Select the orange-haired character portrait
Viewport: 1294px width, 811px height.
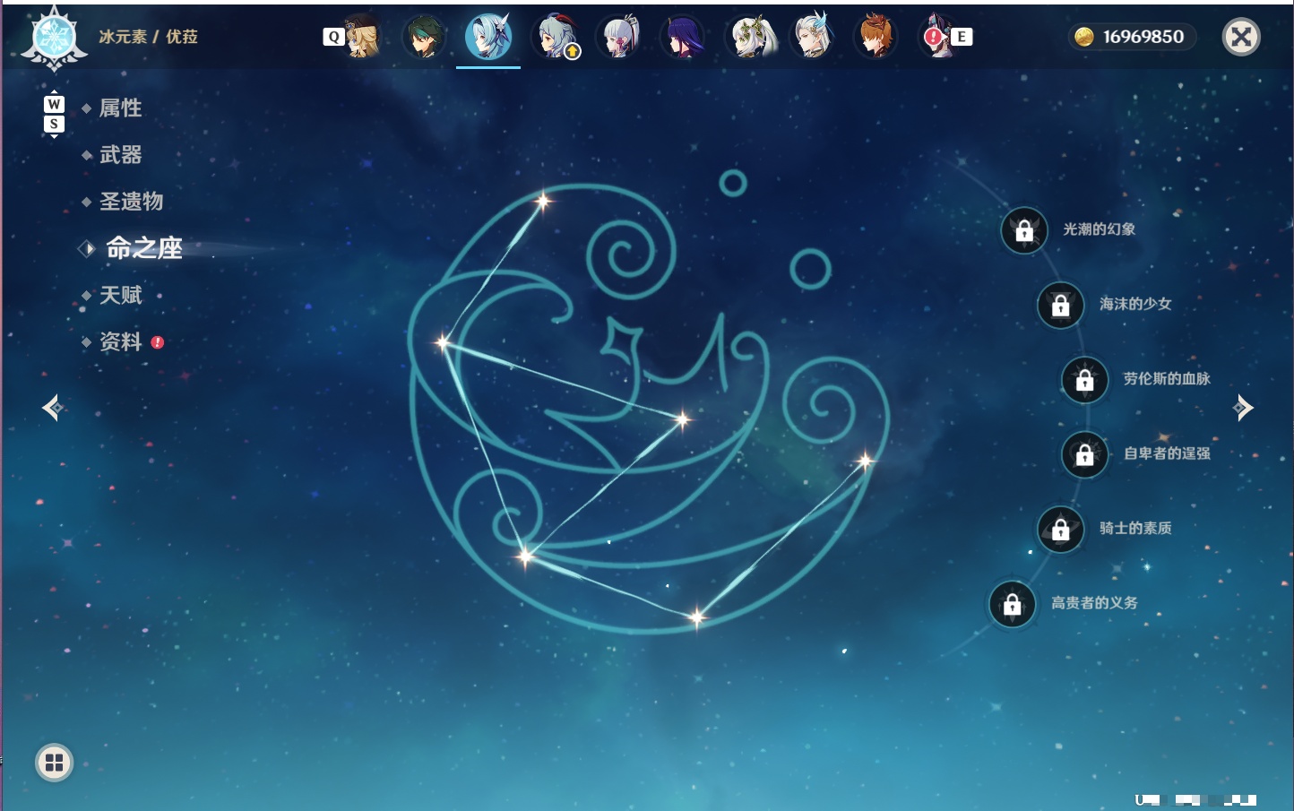pos(876,37)
